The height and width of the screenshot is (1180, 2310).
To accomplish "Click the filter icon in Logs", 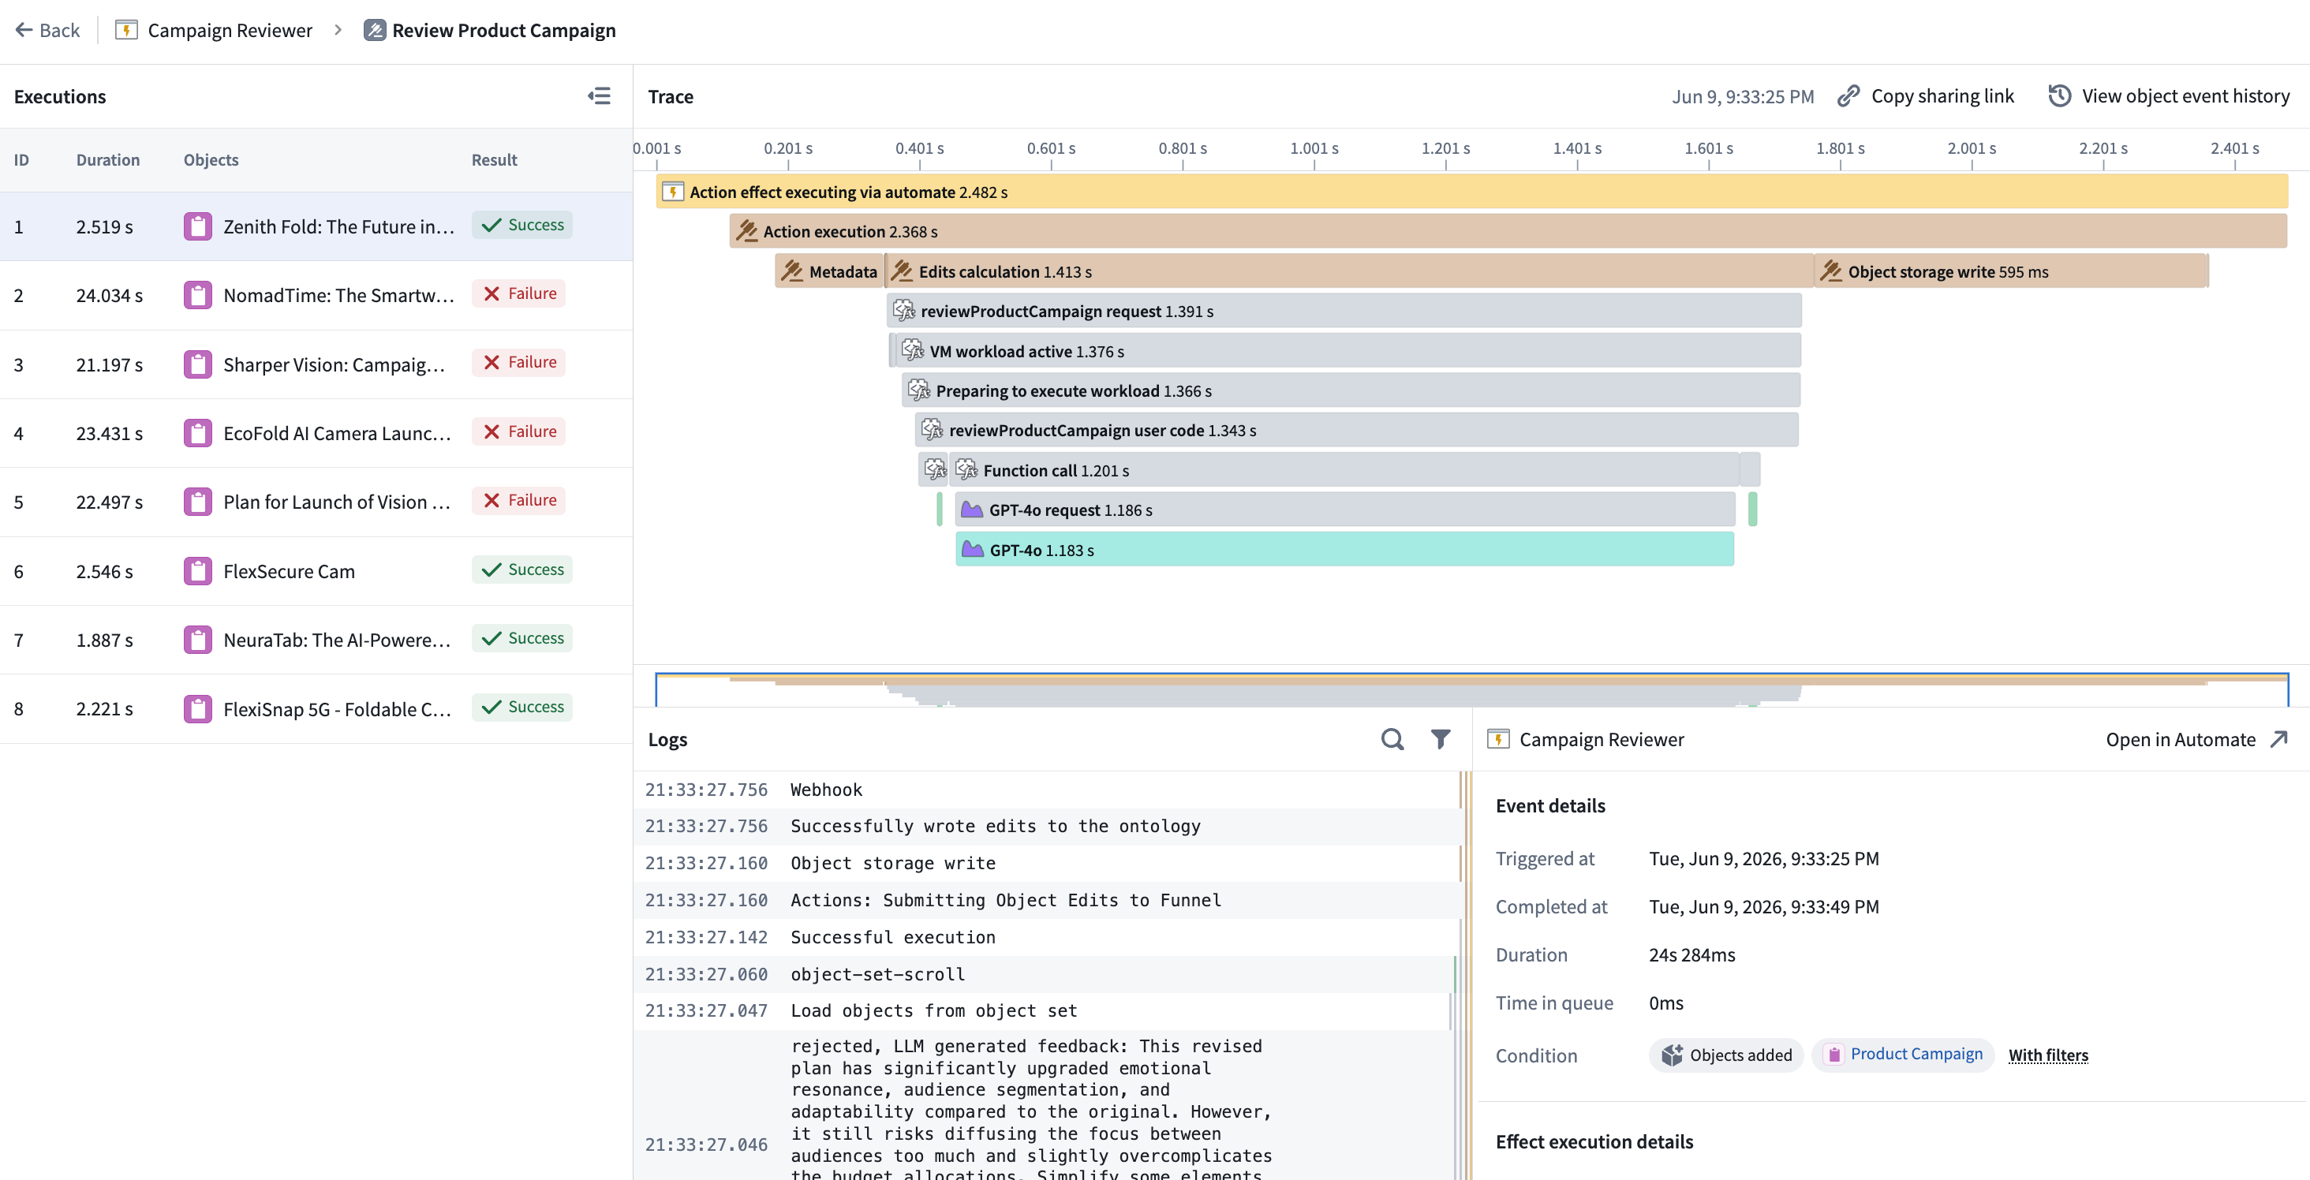I will pyautogui.click(x=1440, y=740).
